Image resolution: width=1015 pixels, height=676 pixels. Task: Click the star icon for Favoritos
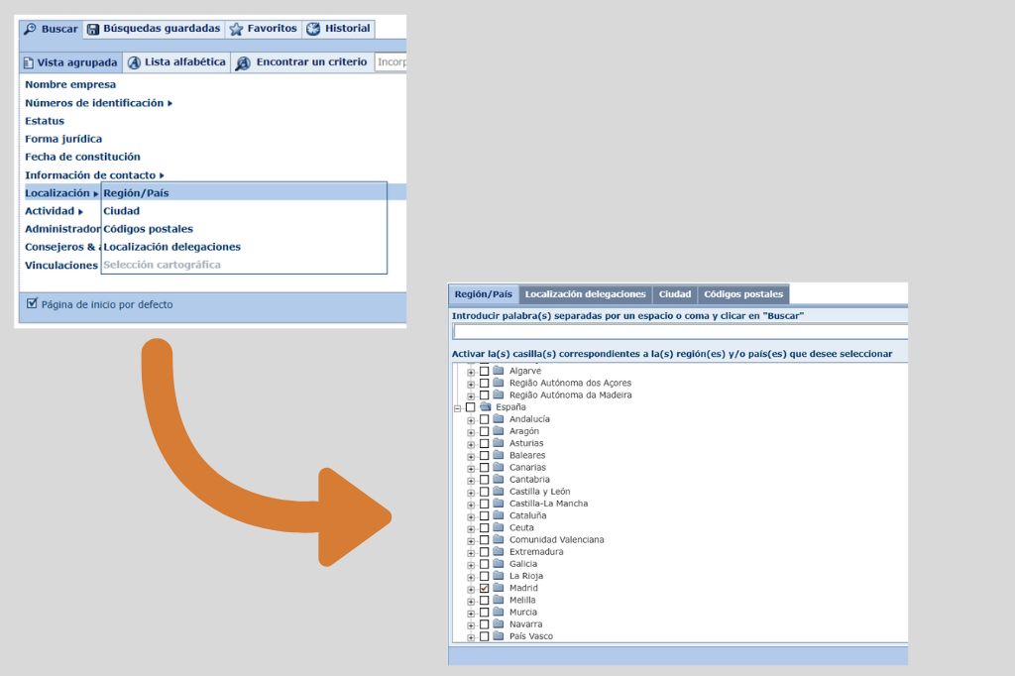click(x=237, y=29)
